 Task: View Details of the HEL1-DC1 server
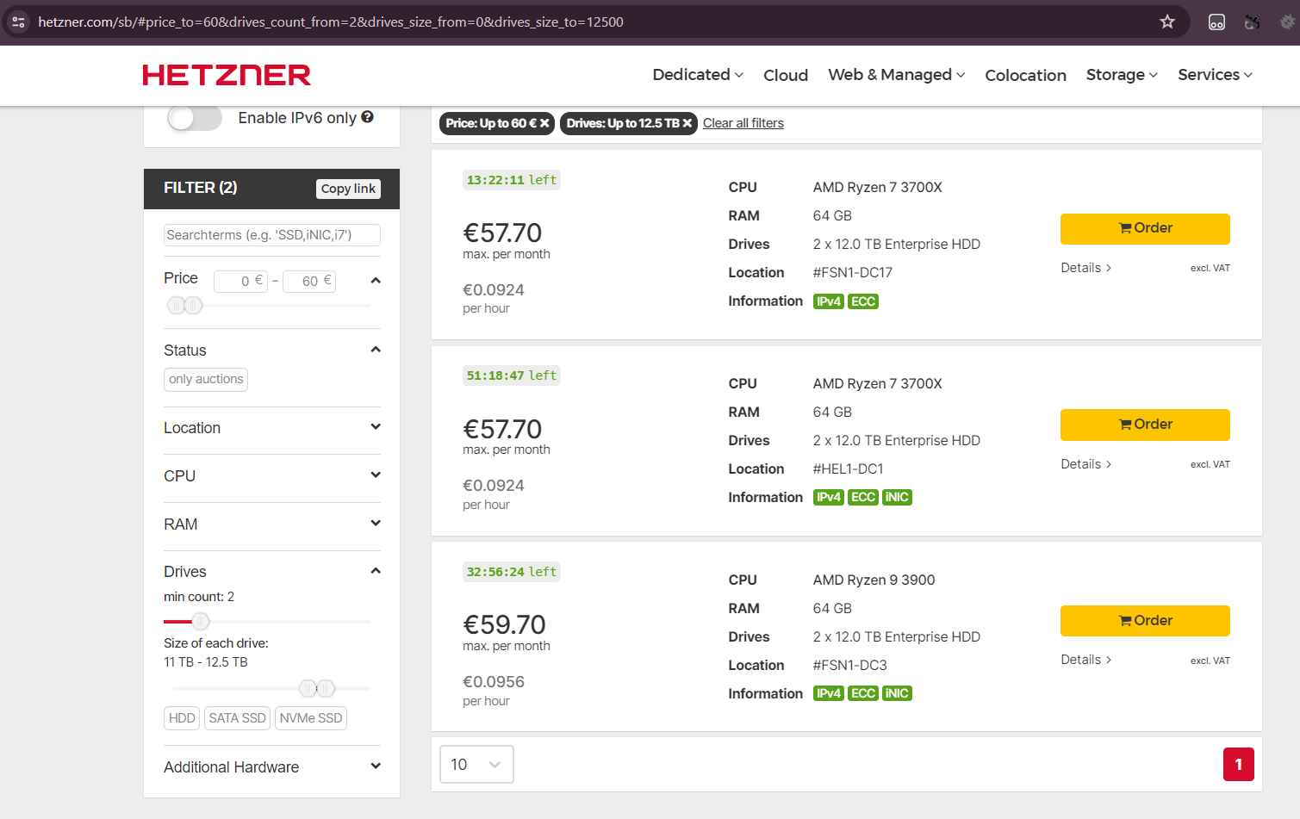pyautogui.click(x=1085, y=464)
